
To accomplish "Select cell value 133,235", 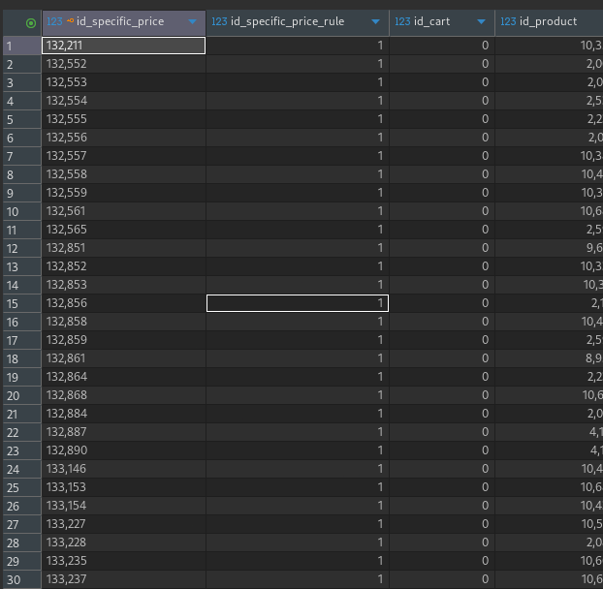I will coord(124,562).
